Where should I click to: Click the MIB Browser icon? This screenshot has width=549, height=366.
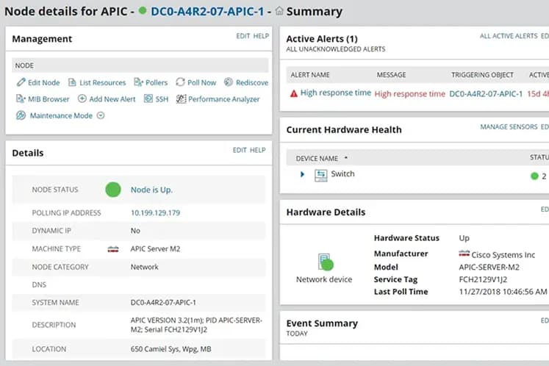[x=21, y=98]
